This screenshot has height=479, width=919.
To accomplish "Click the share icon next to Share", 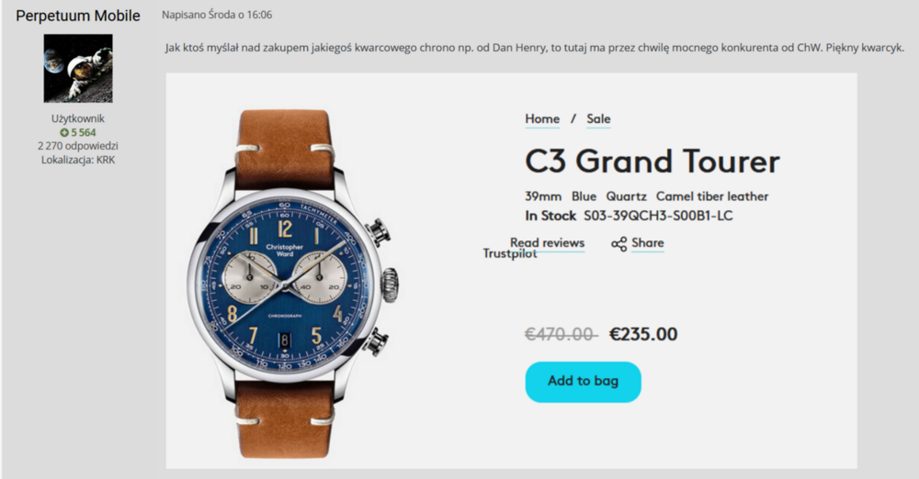I will tap(618, 244).
